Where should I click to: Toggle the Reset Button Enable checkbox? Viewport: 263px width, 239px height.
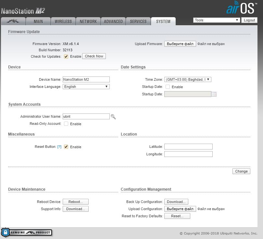click(x=66, y=147)
